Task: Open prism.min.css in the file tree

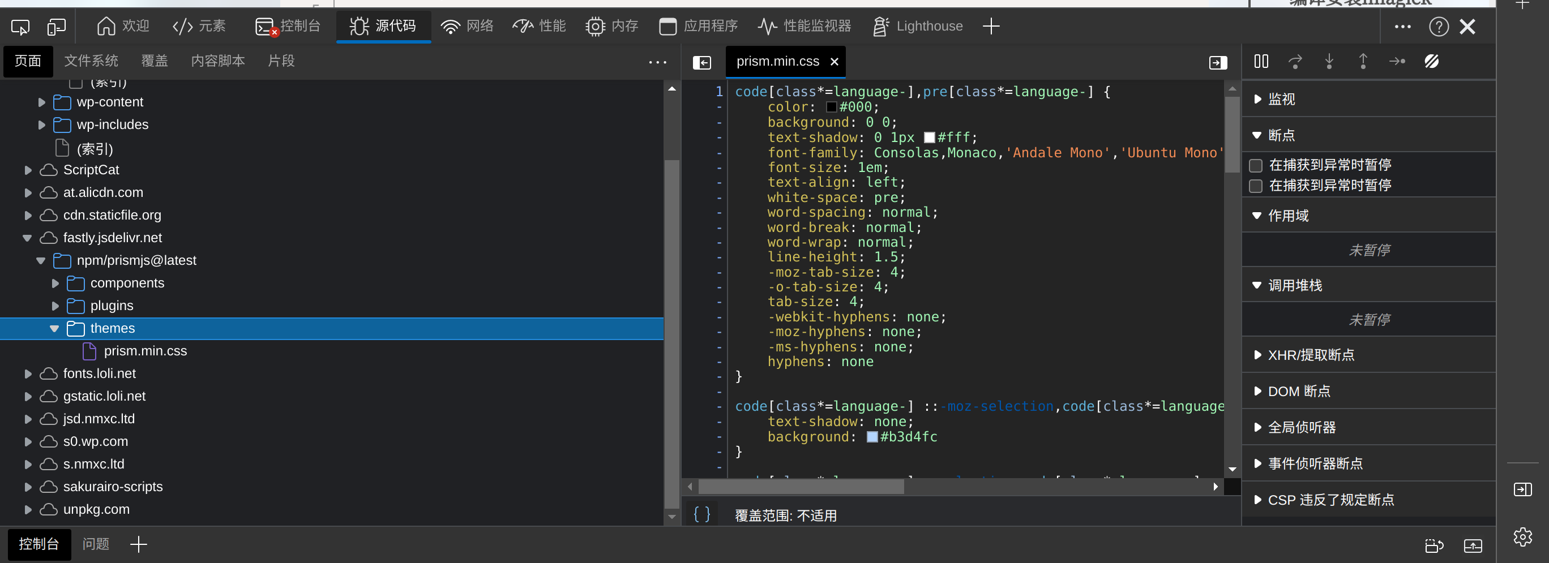Action: [145, 351]
